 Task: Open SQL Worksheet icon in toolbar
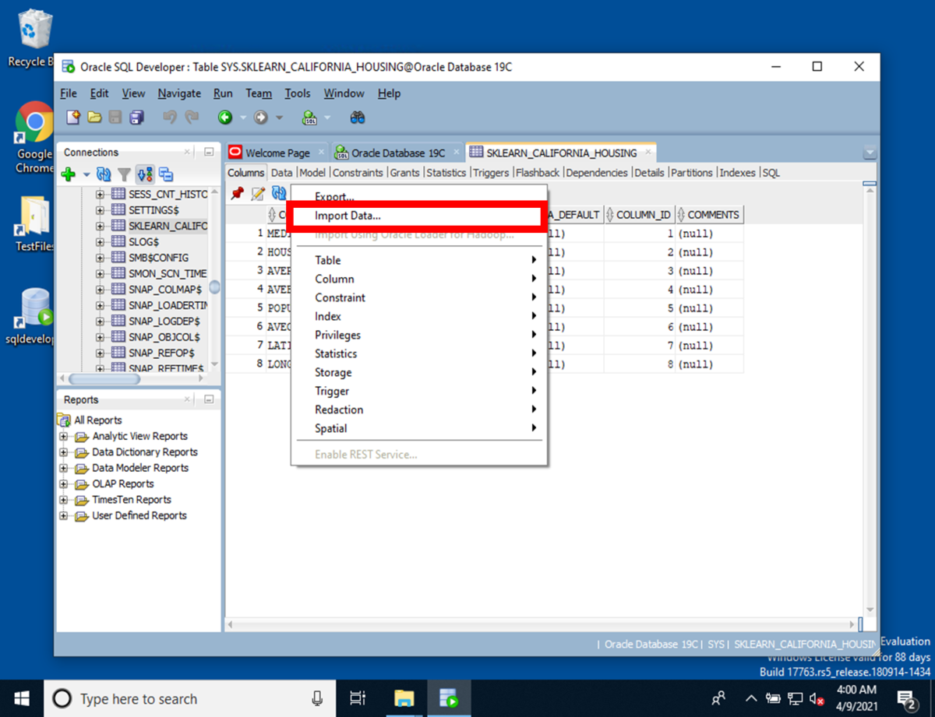click(310, 118)
